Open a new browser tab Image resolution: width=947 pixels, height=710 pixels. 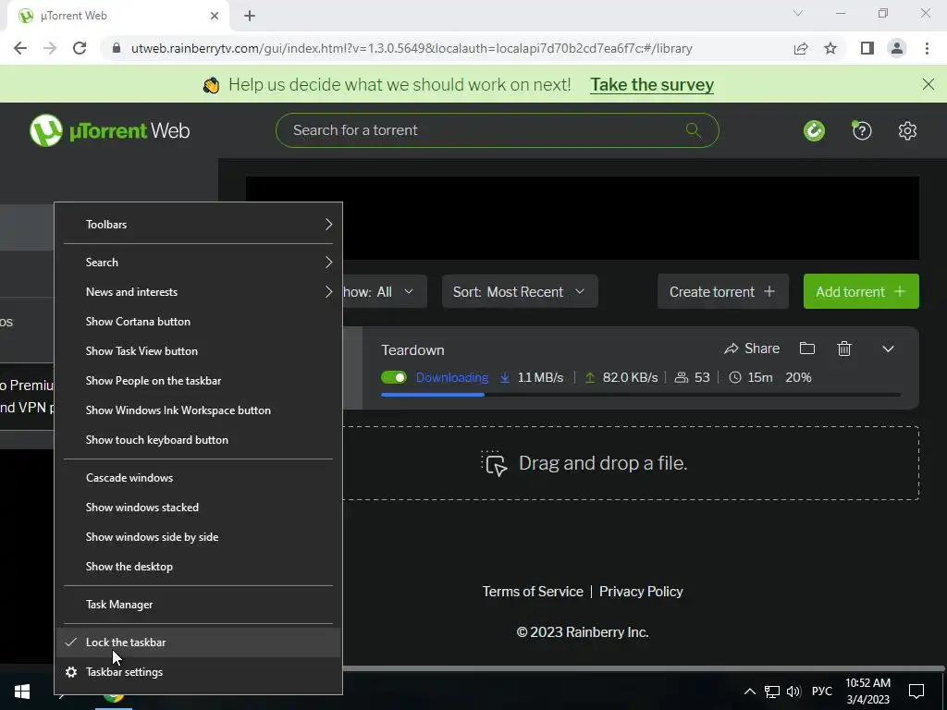(x=250, y=16)
